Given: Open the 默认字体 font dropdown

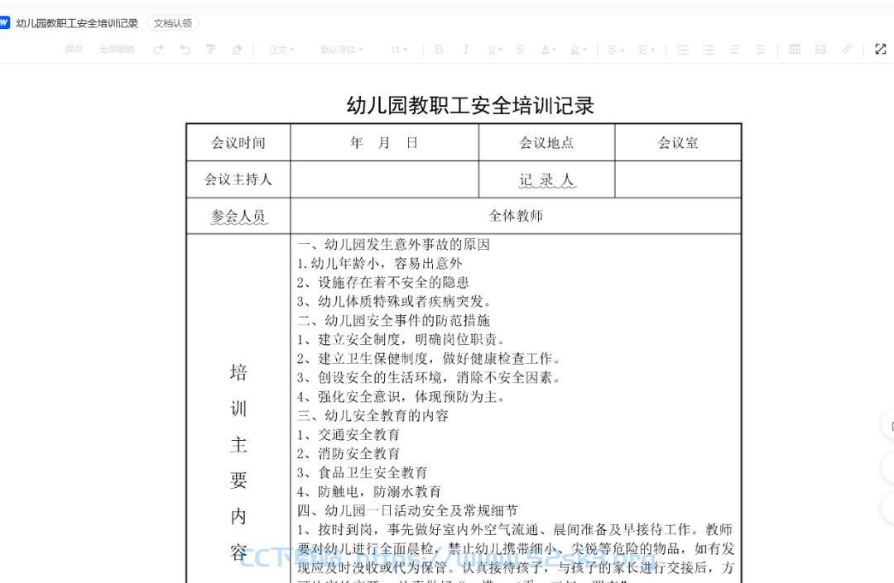Looking at the screenshot, I should point(342,50).
